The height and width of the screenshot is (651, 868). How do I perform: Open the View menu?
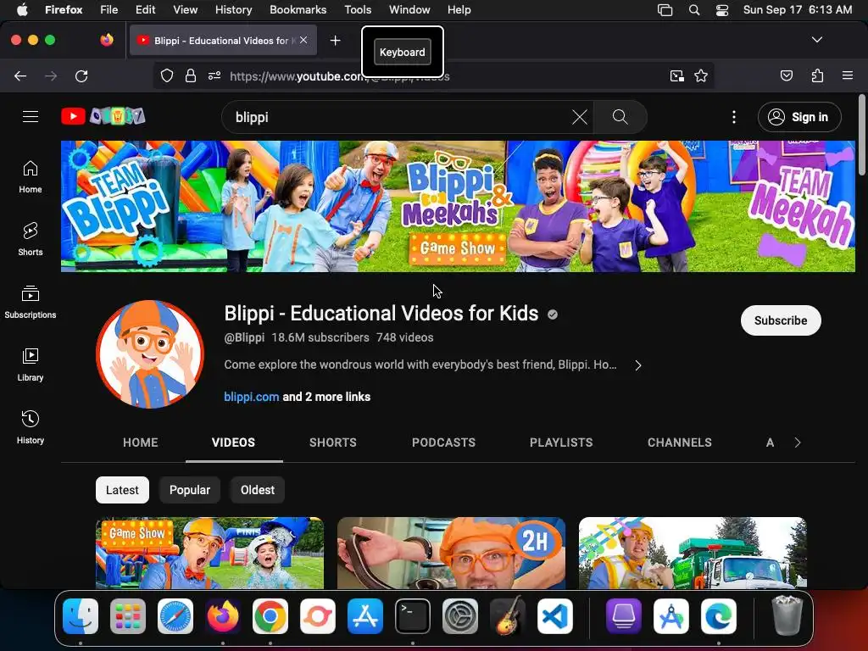pyautogui.click(x=185, y=10)
